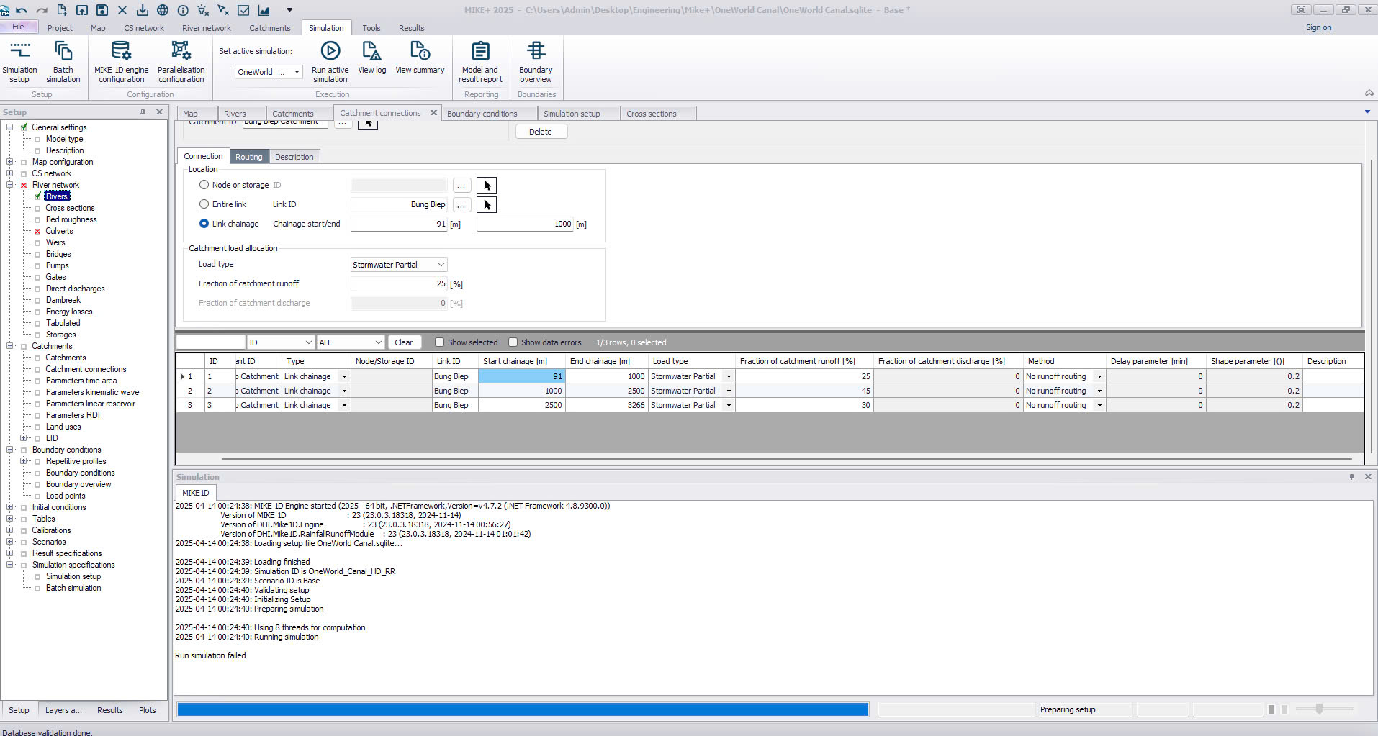1378x736 pixels.
Task: Switch to the Routing tab
Action: pyautogui.click(x=248, y=157)
